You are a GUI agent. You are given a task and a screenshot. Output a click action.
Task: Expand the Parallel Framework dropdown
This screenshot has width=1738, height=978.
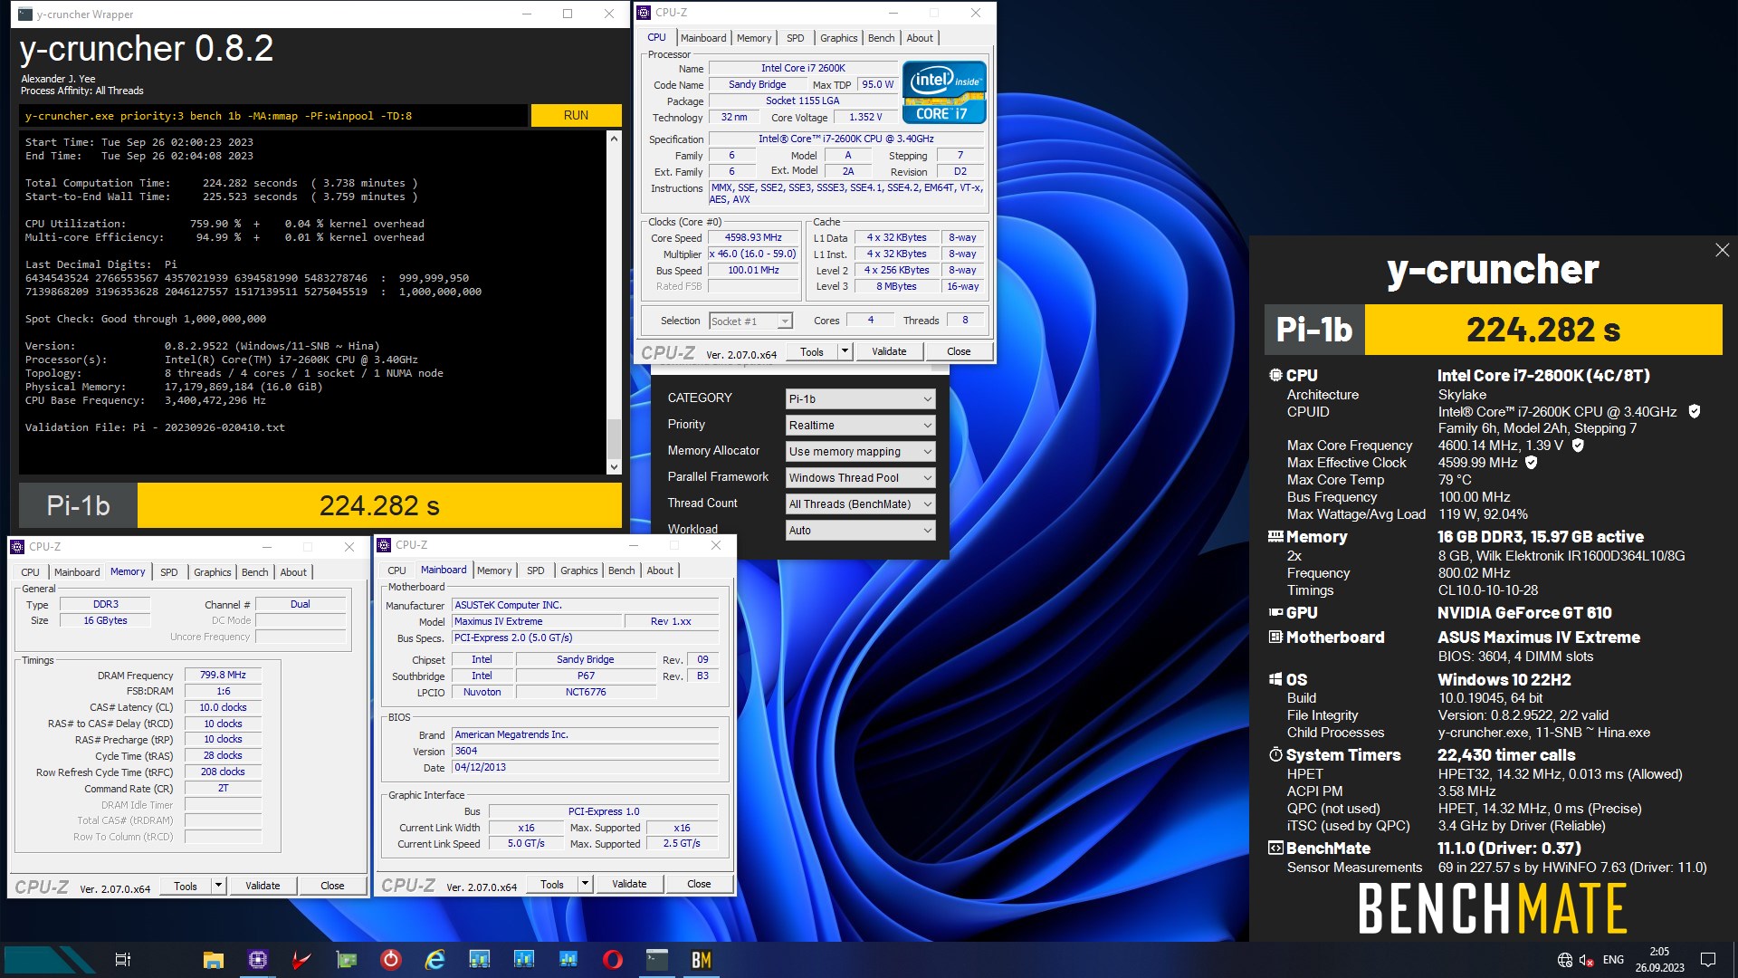coord(860,477)
